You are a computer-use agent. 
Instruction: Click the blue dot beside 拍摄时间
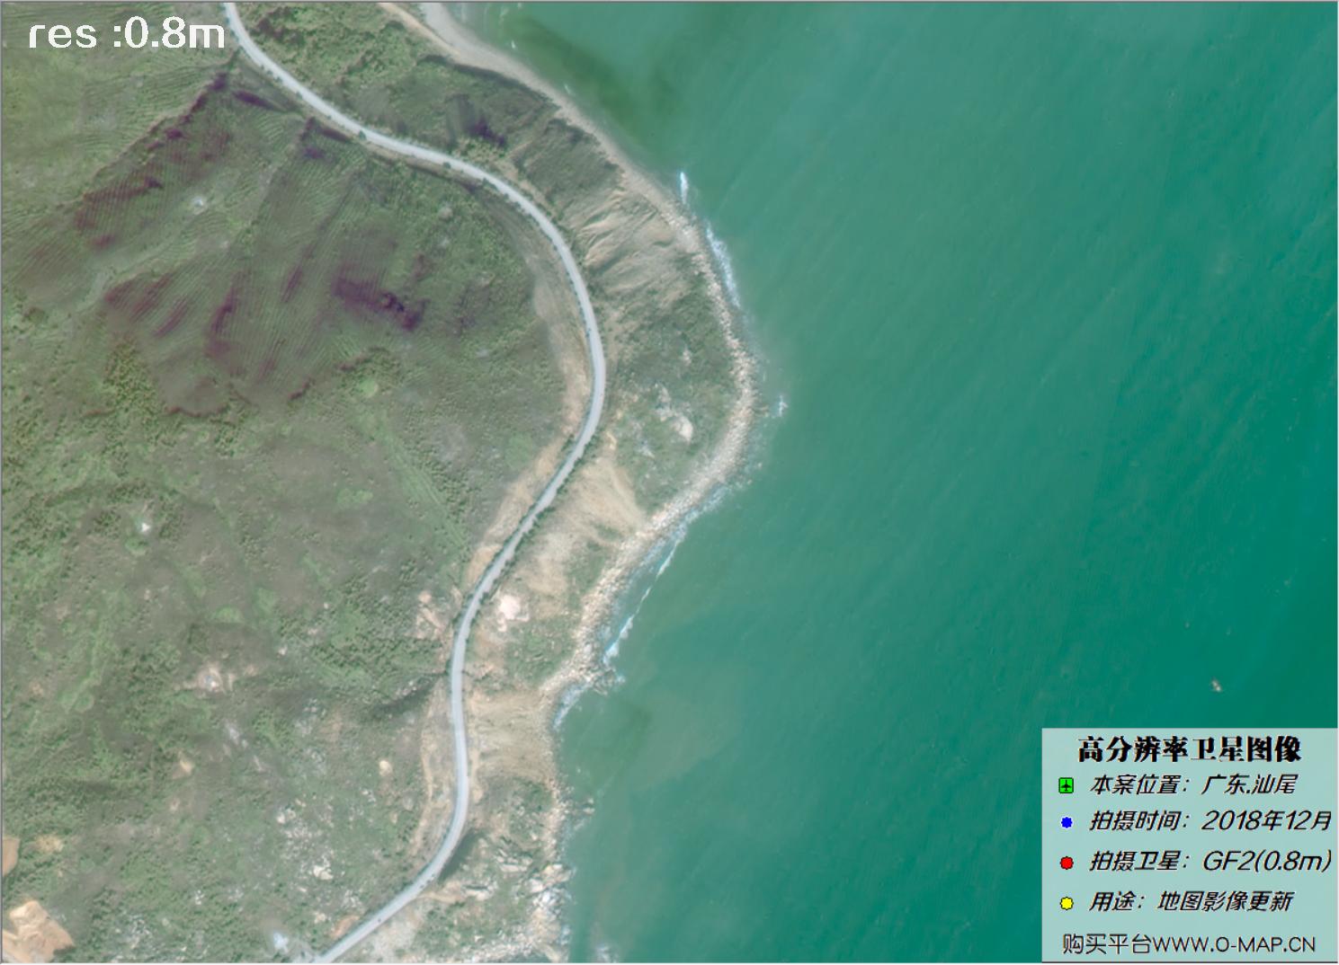[x=1067, y=822]
